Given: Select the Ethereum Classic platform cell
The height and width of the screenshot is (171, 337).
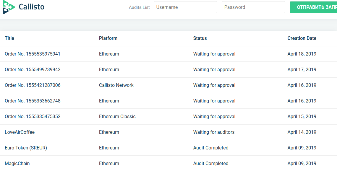Looking at the screenshot, I should coord(117,117).
